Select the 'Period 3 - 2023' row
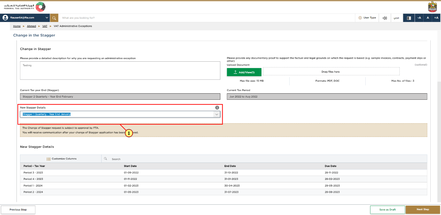This screenshot has height=215, width=441. pyautogui.click(x=224, y=173)
